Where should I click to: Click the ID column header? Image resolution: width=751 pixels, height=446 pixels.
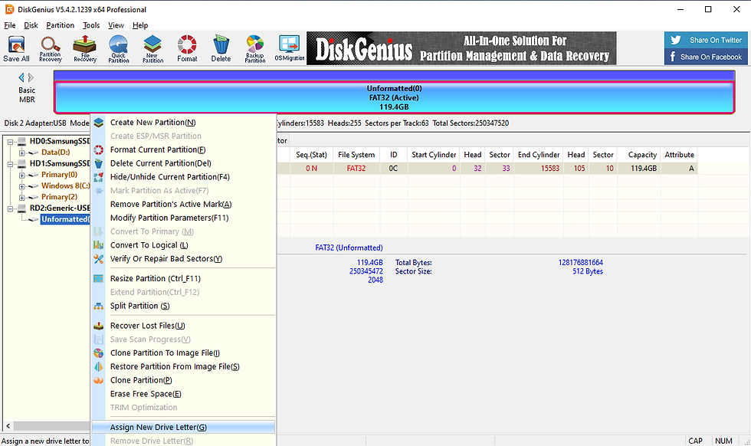[393, 155]
